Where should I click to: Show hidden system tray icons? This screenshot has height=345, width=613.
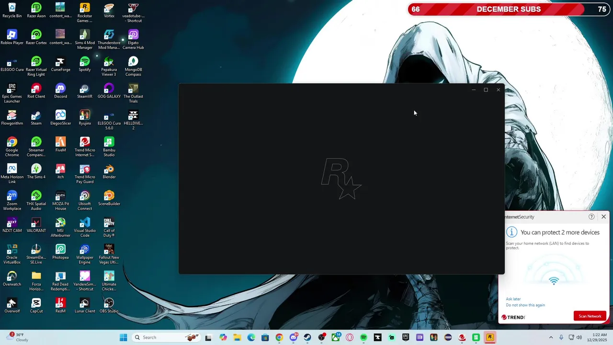551,337
